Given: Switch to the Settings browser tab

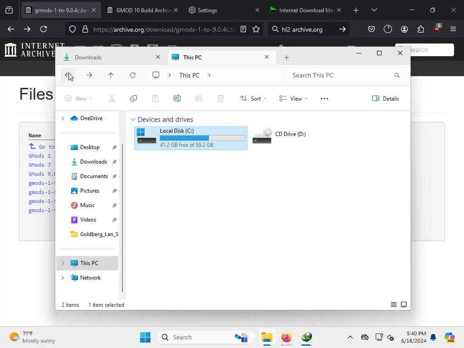Looking at the screenshot, I should pos(223,10).
